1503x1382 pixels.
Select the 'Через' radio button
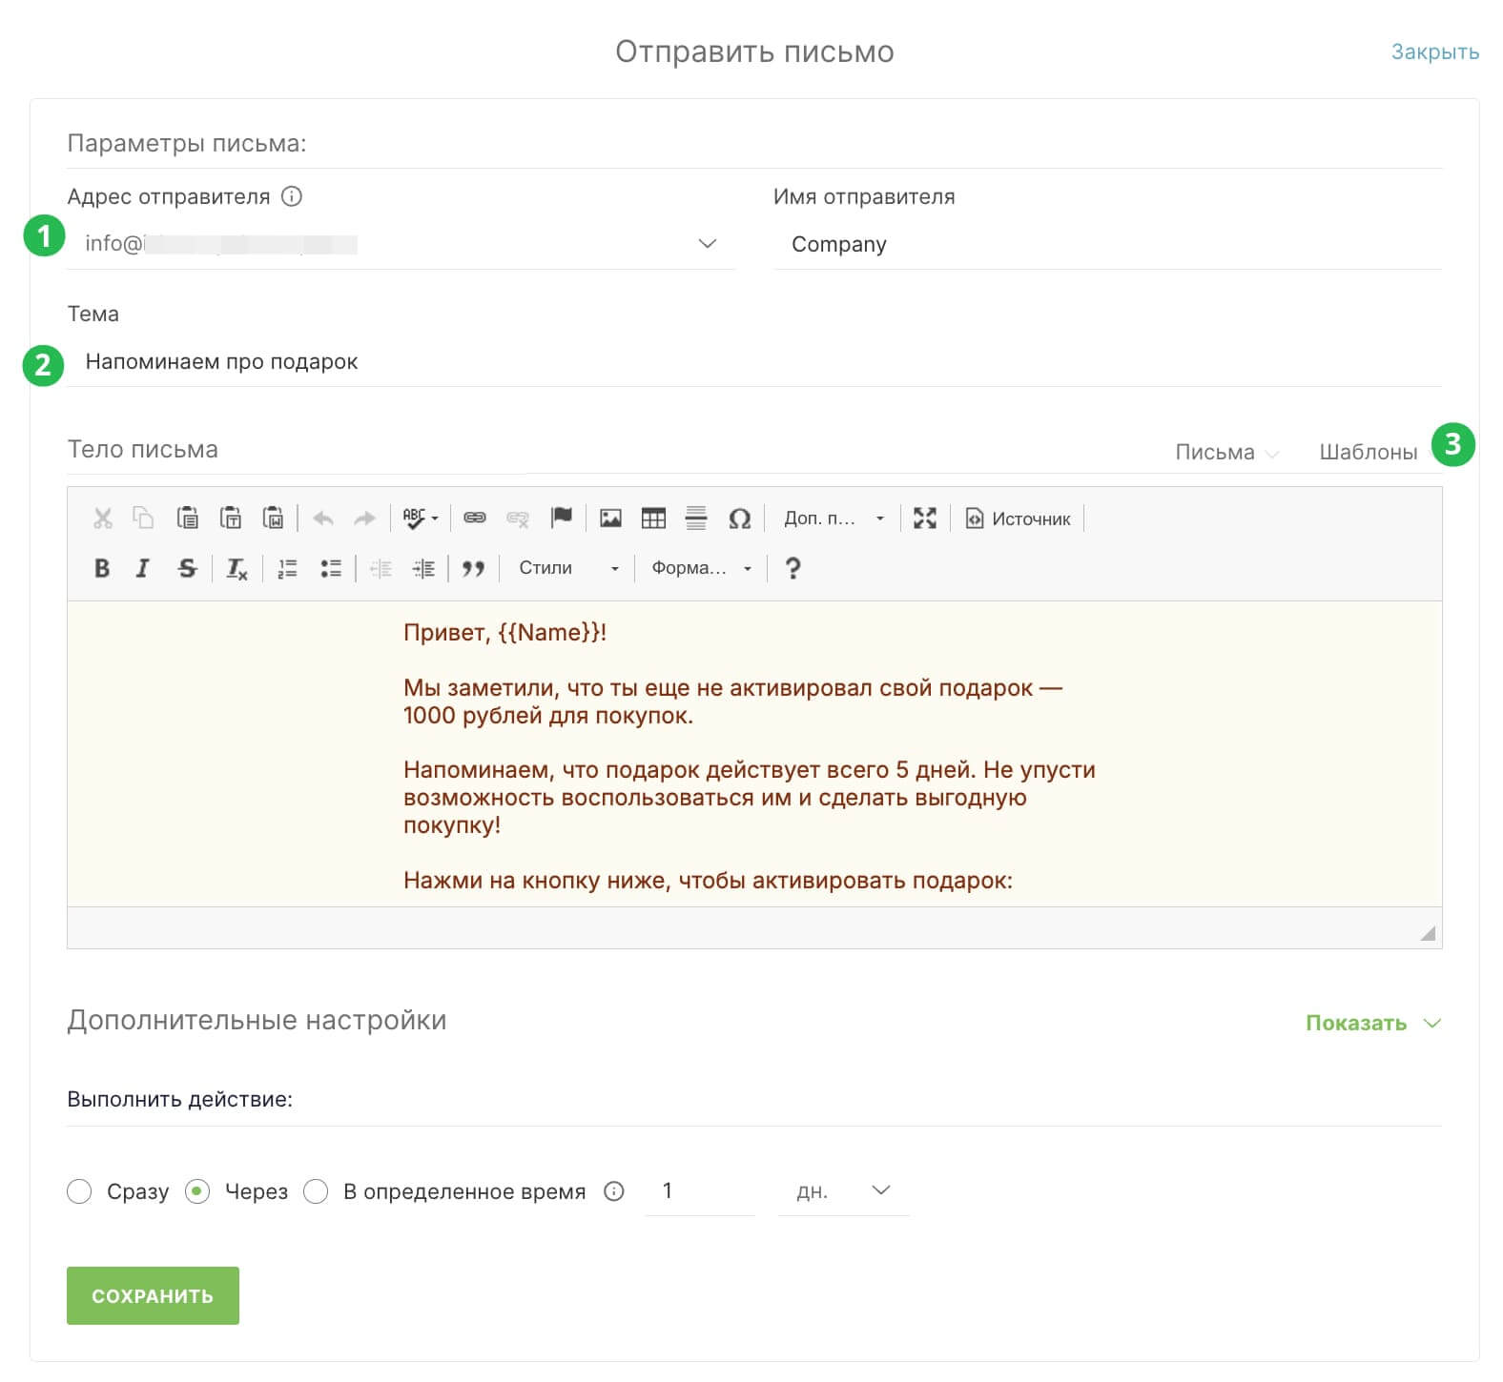pos(197,1191)
